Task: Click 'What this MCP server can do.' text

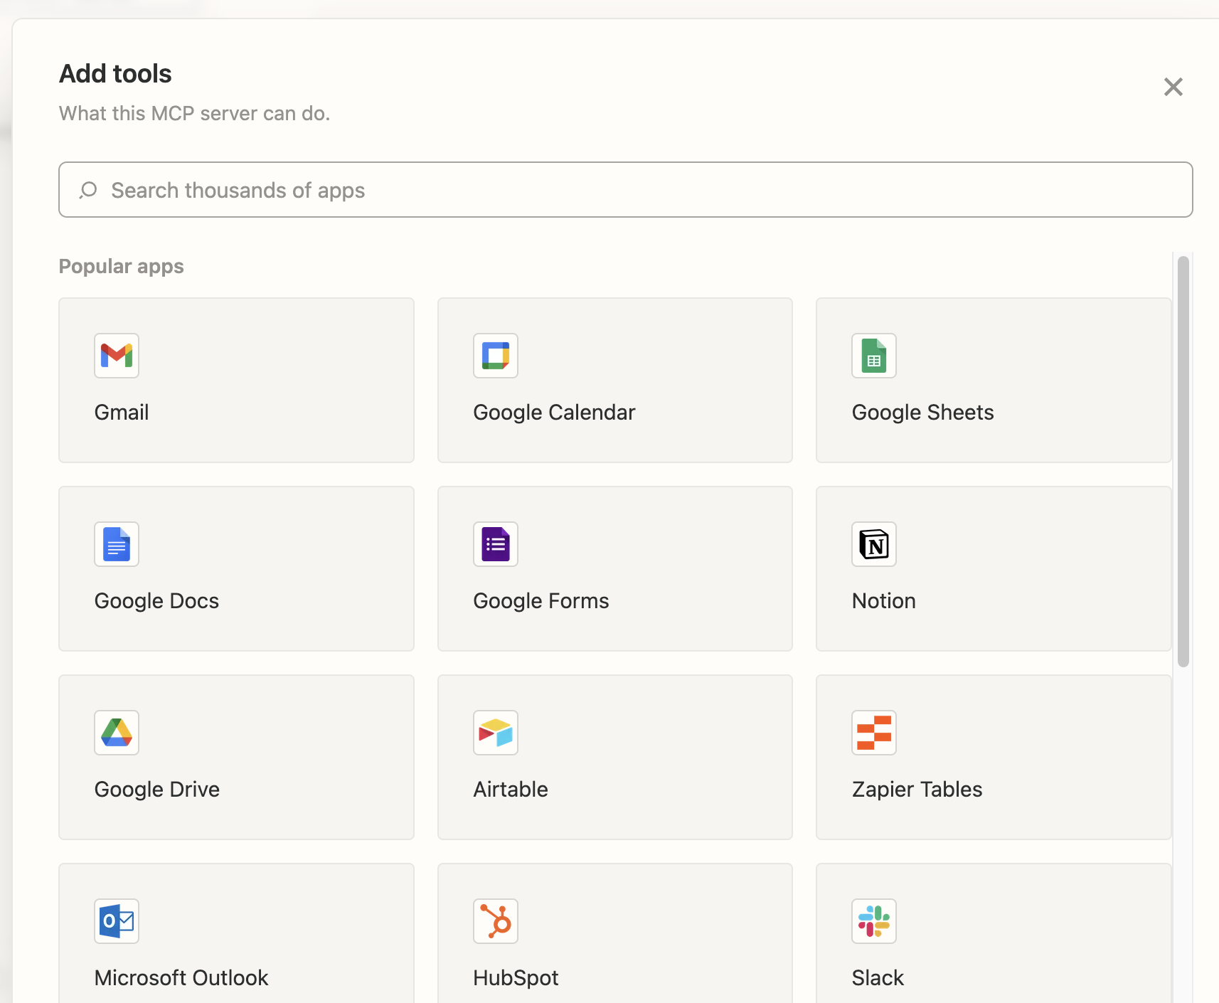Action: (195, 113)
